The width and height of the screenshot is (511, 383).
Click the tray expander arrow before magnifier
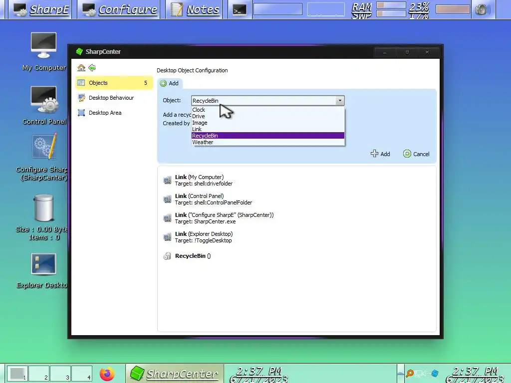(401, 374)
